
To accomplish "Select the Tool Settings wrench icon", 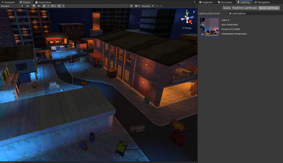I will pyautogui.click(x=131, y=6).
